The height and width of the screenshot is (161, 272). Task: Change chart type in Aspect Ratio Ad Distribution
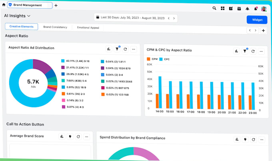point(109,49)
